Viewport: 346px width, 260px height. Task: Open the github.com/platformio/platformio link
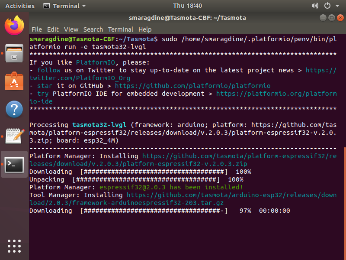coord(192,86)
